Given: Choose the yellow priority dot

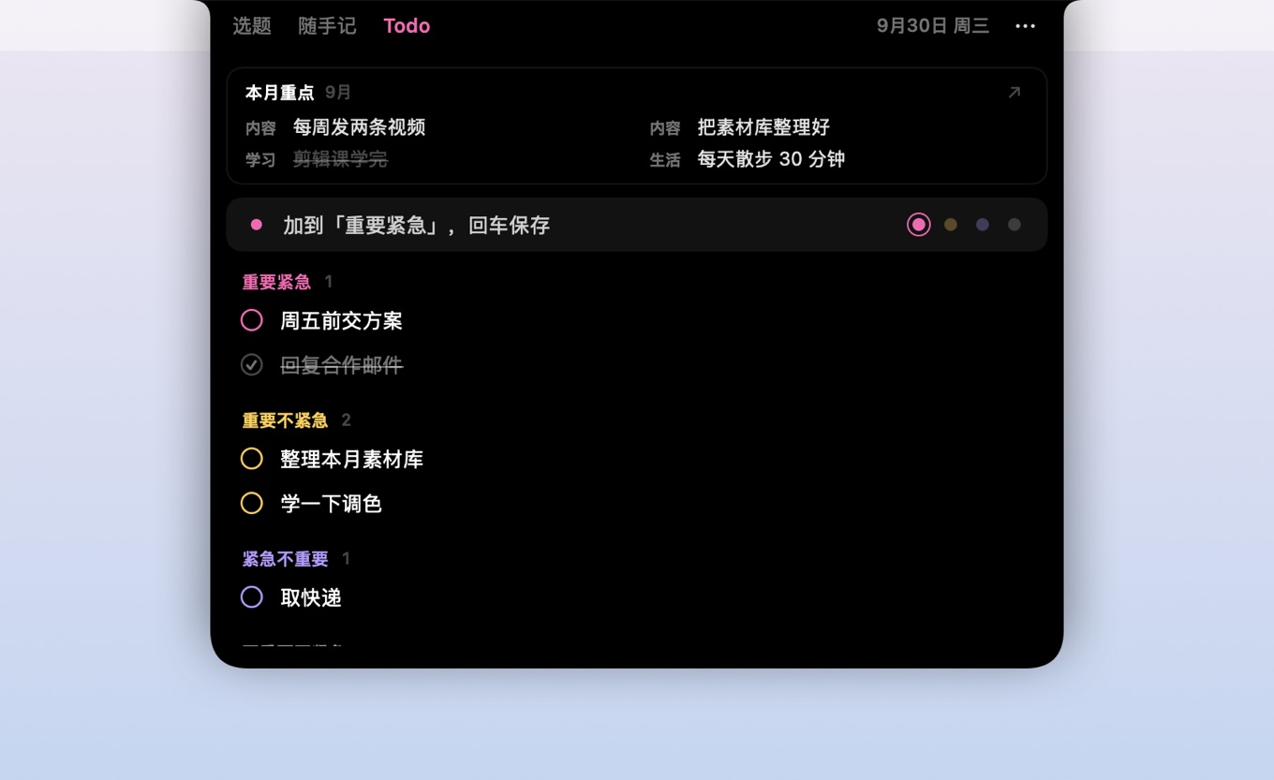Looking at the screenshot, I should 951,225.
